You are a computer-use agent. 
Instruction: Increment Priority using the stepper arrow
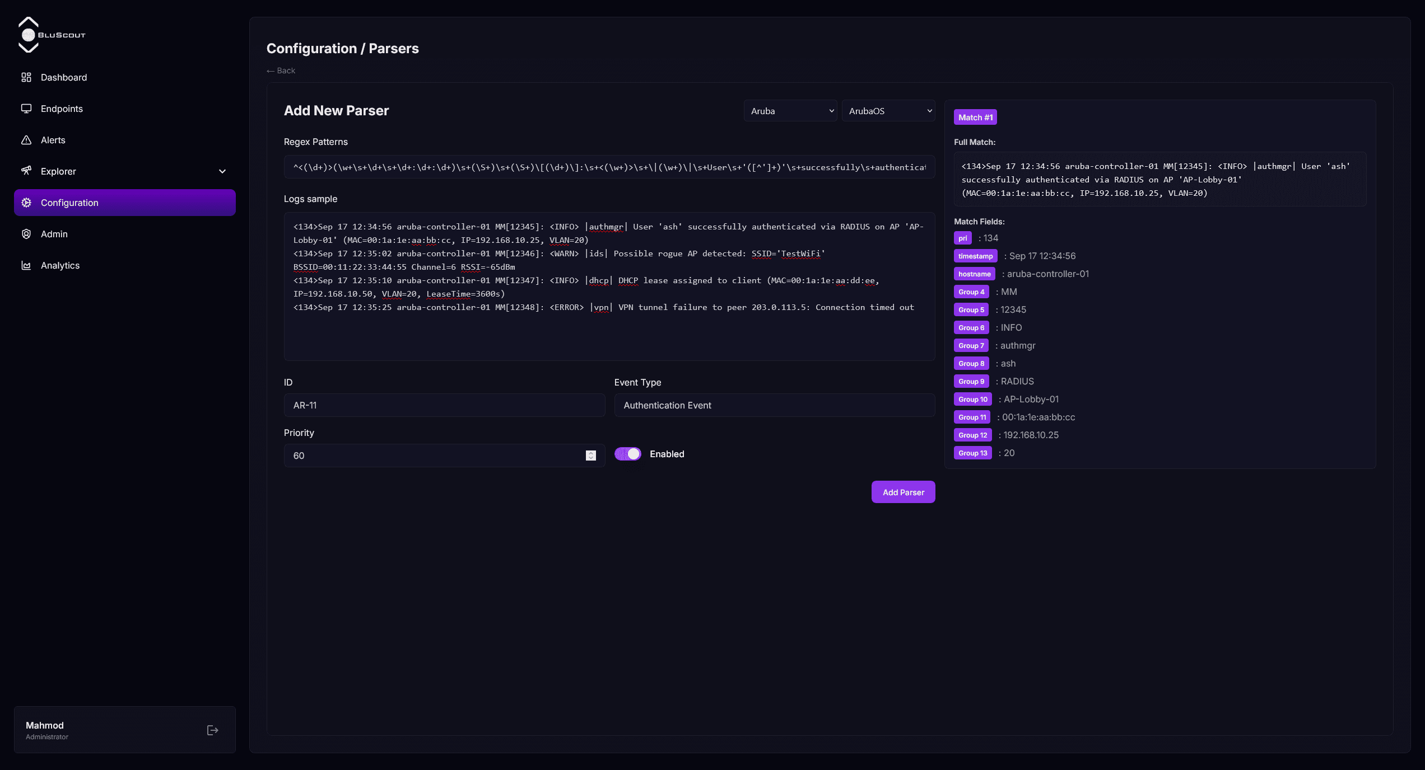590,453
